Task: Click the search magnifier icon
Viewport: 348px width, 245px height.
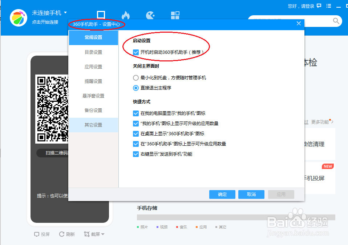Action: [x=336, y=21]
